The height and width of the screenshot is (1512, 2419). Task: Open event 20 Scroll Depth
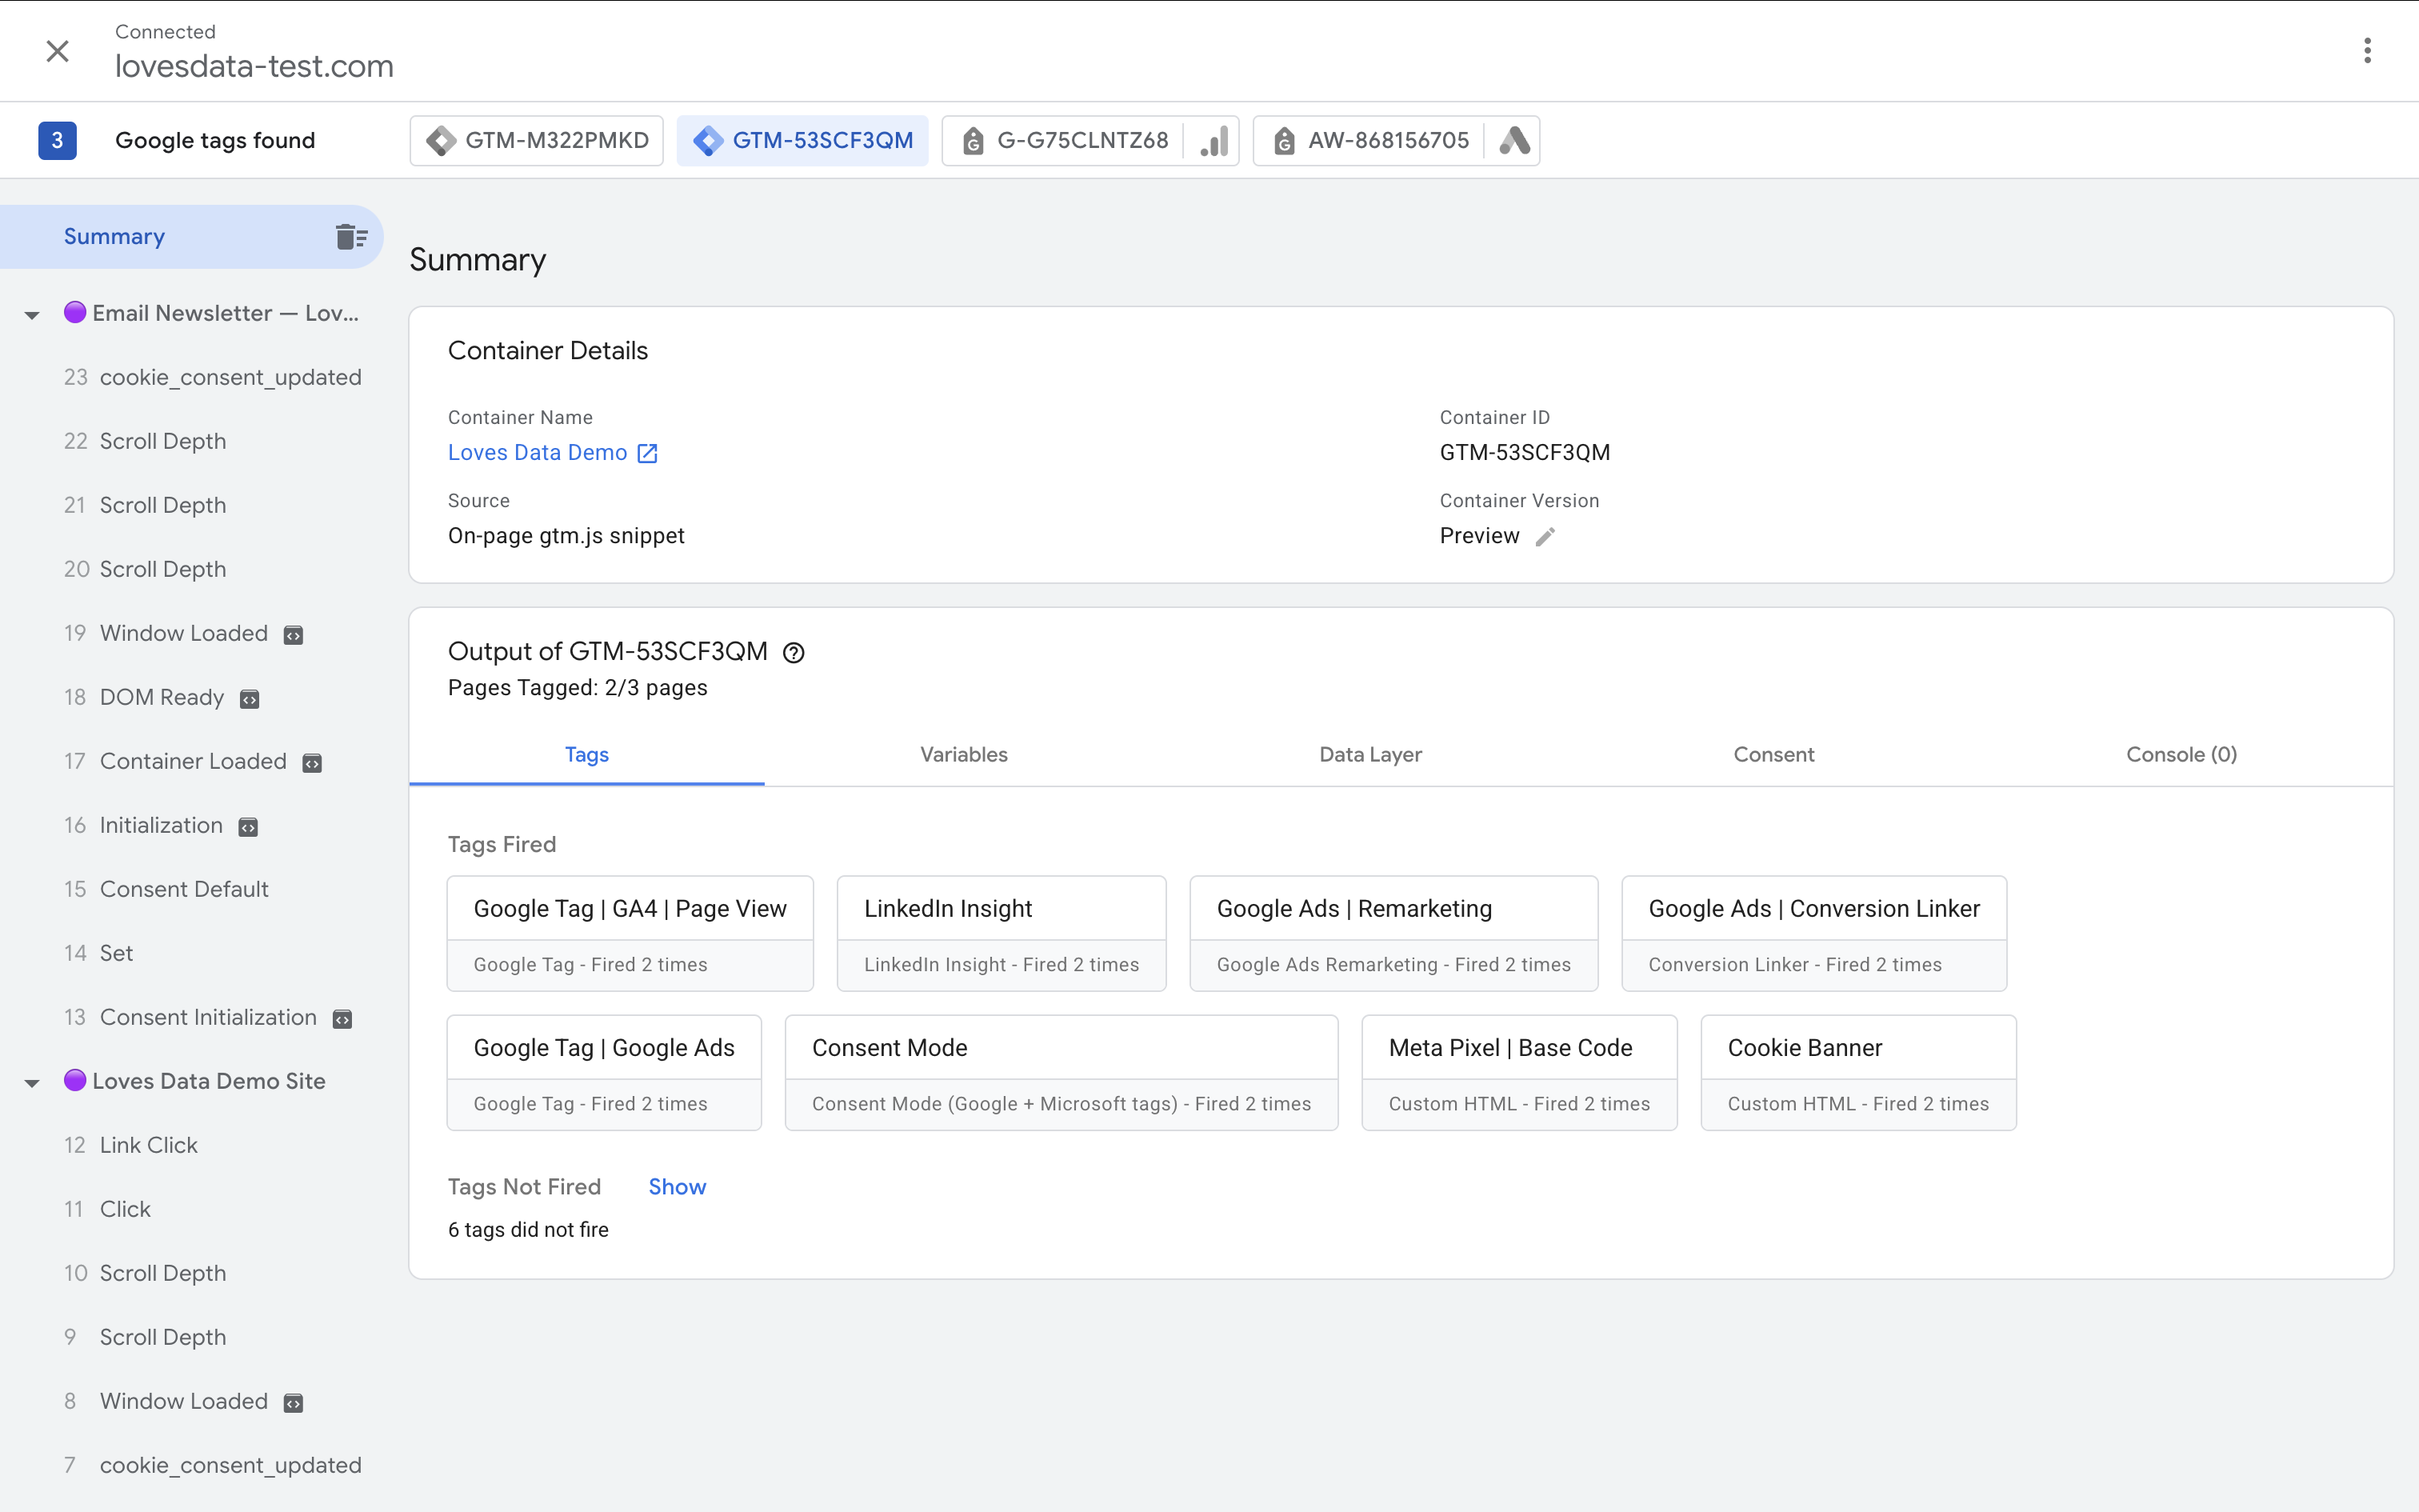(145, 569)
